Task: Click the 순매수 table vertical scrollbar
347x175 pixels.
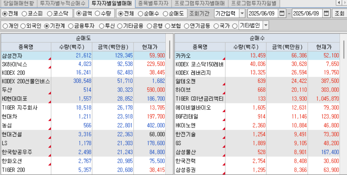Action: click(344, 50)
